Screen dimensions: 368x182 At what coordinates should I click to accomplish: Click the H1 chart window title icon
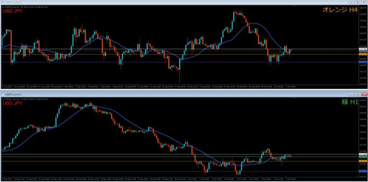[x=3, y=94]
